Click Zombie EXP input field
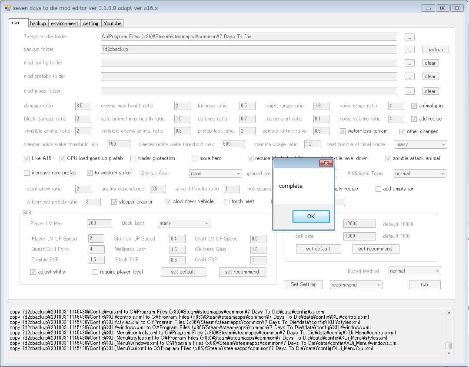Viewport: 469px width, 367px height. point(96,260)
